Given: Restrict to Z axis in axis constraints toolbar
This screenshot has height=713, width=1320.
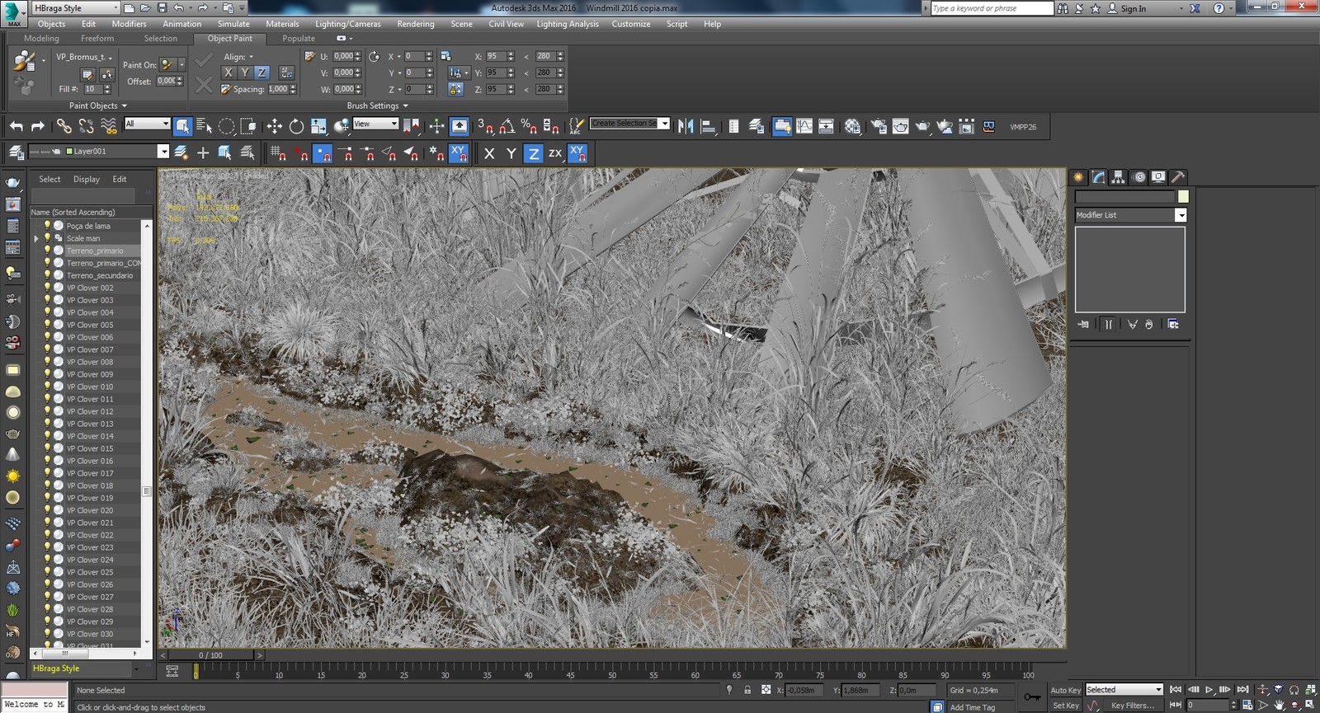Looking at the screenshot, I should 533,153.
